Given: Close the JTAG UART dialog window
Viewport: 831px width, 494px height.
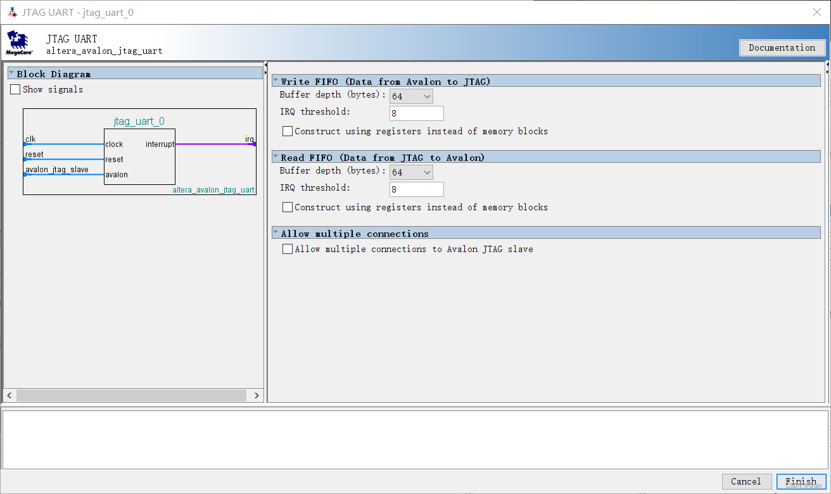Looking at the screenshot, I should 816,12.
